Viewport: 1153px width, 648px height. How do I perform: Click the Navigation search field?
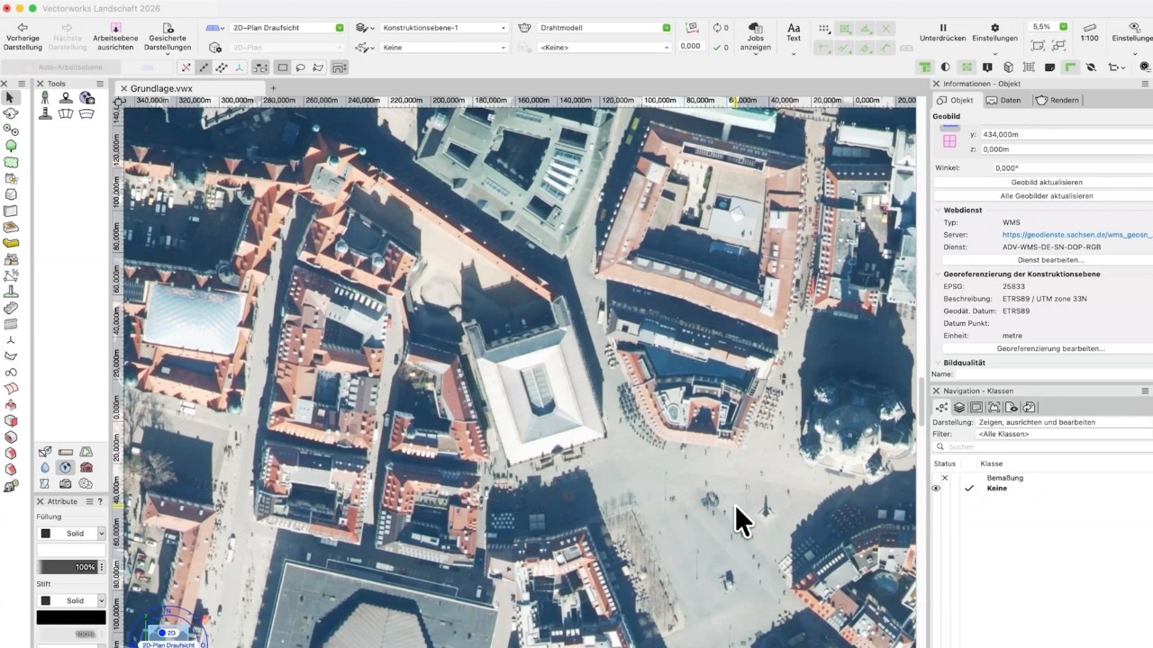point(1043,446)
